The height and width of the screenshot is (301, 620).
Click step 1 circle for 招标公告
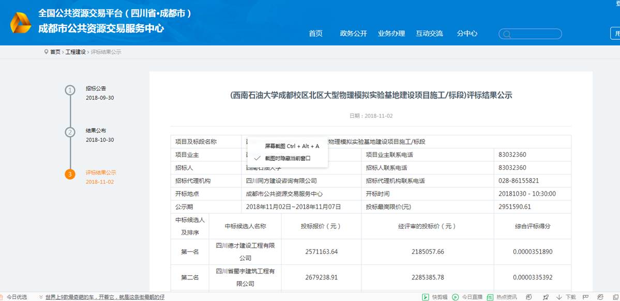point(70,90)
